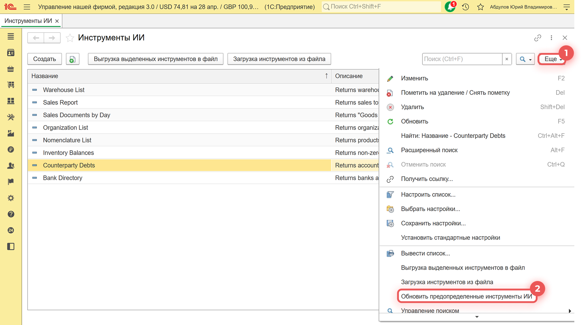Click the scroll-down arrow at menu bottom
The width and height of the screenshot is (583, 325).
477,317
